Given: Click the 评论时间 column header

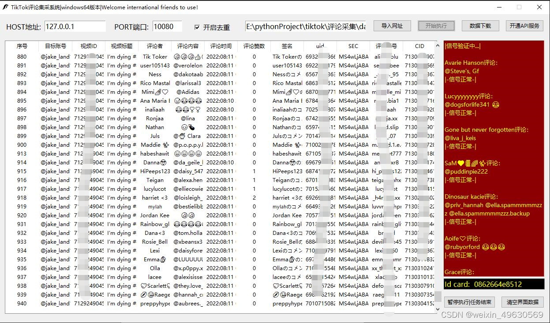Looking at the screenshot, I should click(221, 46).
